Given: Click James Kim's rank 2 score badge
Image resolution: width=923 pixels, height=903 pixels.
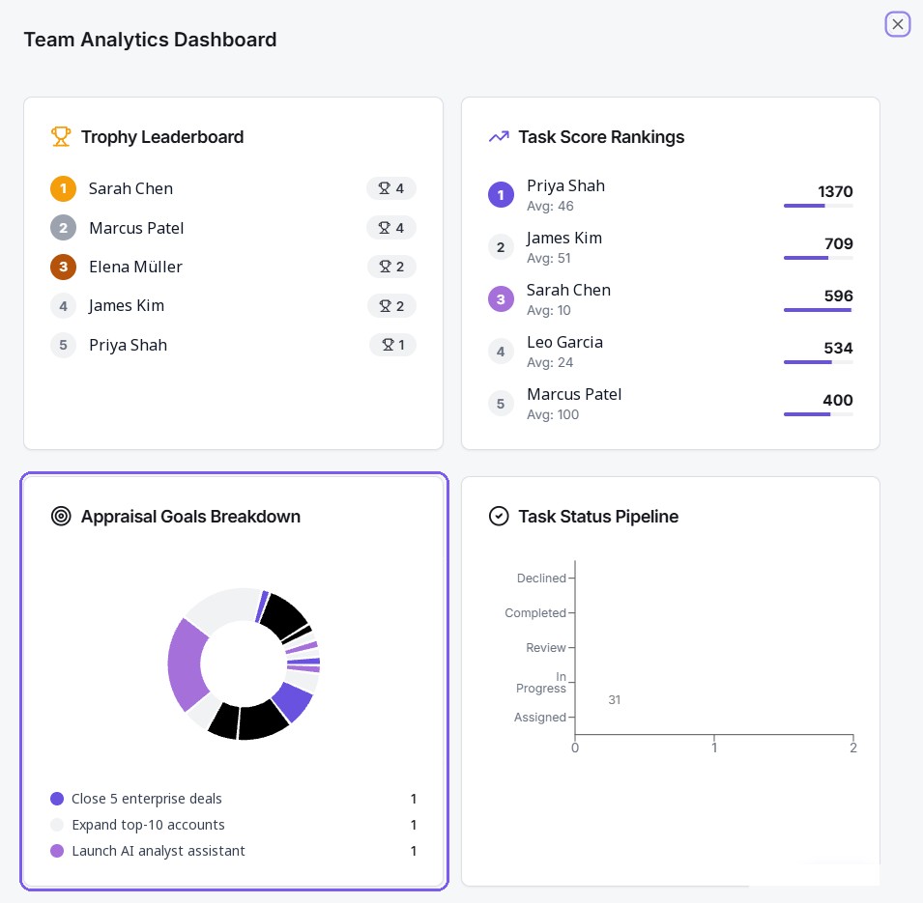Looking at the screenshot, I should pos(501,247).
